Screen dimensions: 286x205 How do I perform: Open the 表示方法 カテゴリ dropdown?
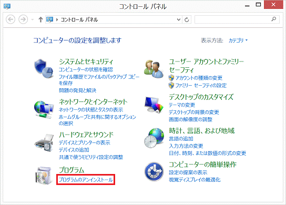point(238,40)
